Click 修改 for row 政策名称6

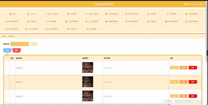point(183,96)
